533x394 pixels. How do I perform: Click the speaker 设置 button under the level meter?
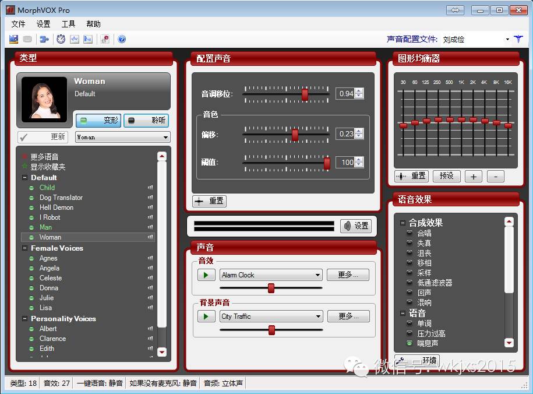point(356,226)
